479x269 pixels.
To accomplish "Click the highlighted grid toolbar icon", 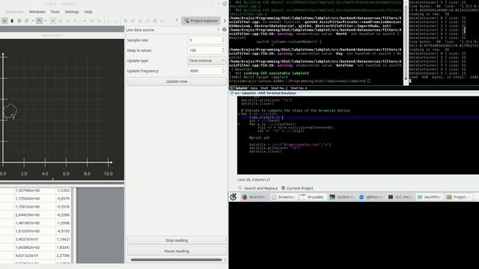I will coord(39,21).
